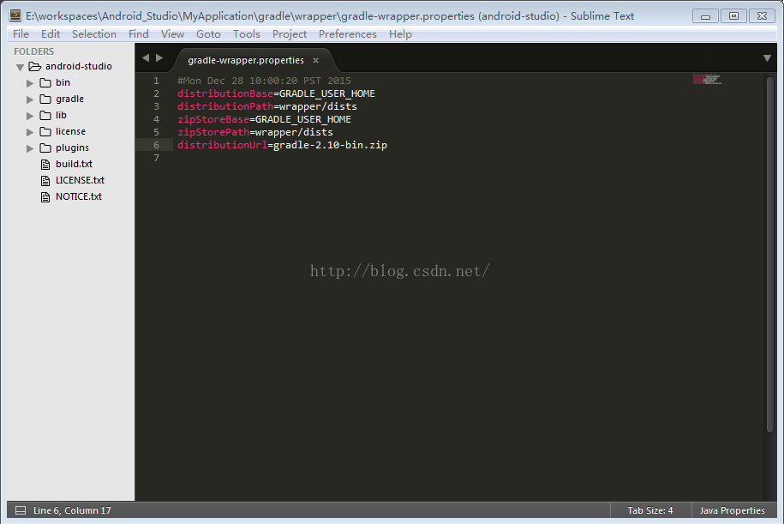784x524 pixels.
Task: Click the bin folder icon
Action: pos(45,82)
